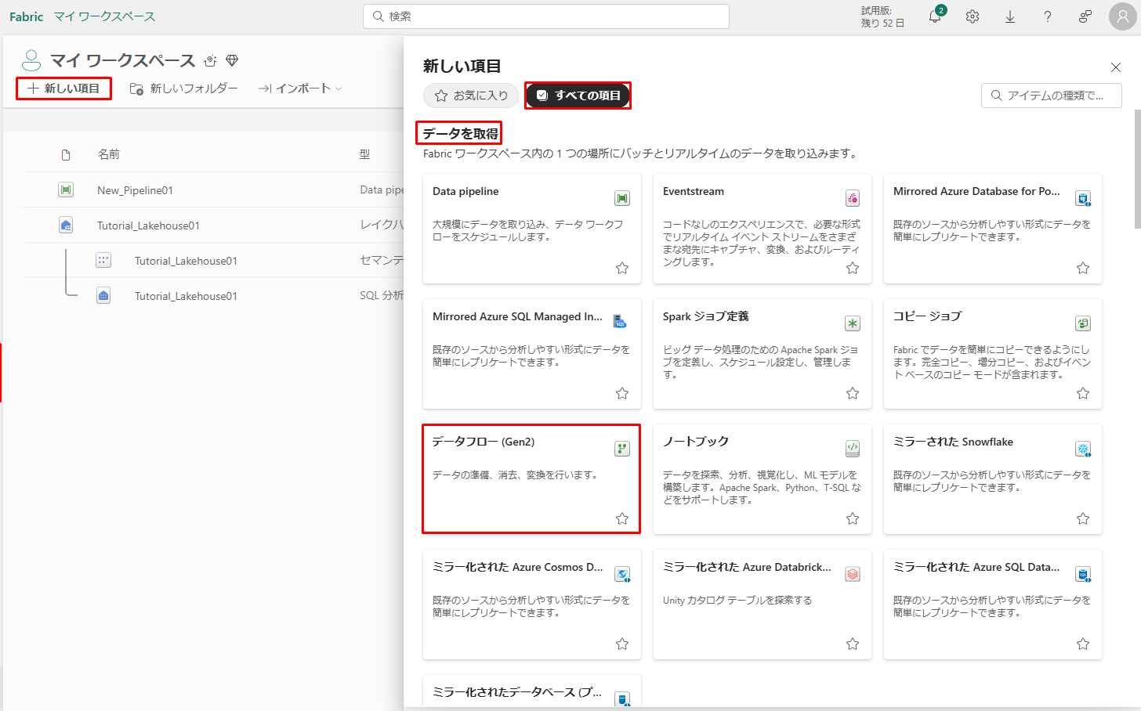Viewport: 1141px width, 711px height.
Task: Close the 新しい項目 panel
Action: (x=1116, y=68)
